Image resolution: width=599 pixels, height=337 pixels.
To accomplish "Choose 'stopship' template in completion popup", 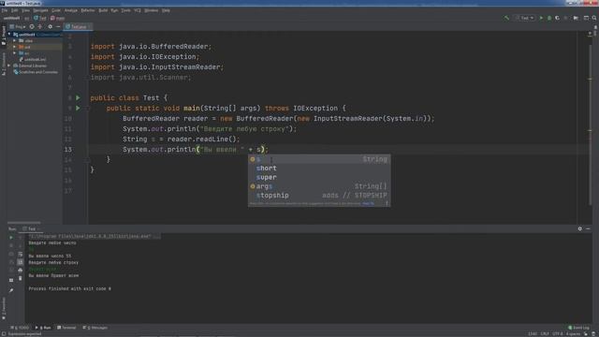I will click(319, 196).
